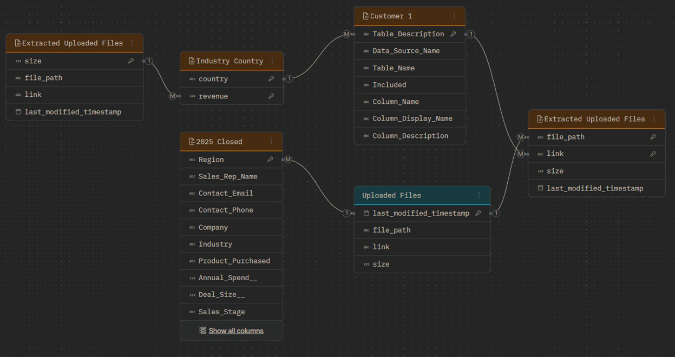This screenshot has width=675, height=357.
Task: Click the file icon in 2025 Closed header
Action: coord(192,142)
